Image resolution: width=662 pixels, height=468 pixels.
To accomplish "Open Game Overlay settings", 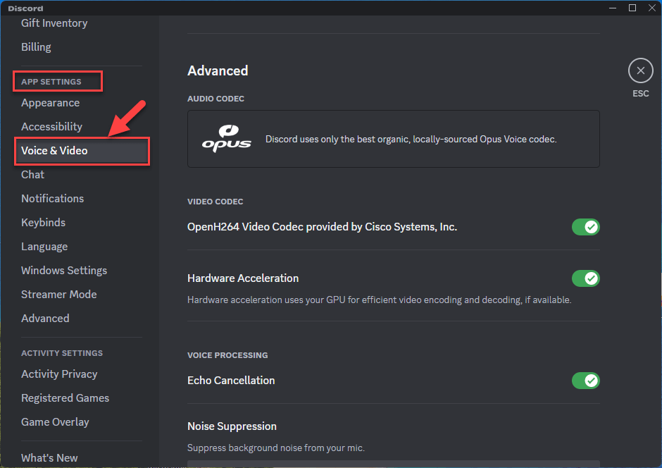I will 55,422.
